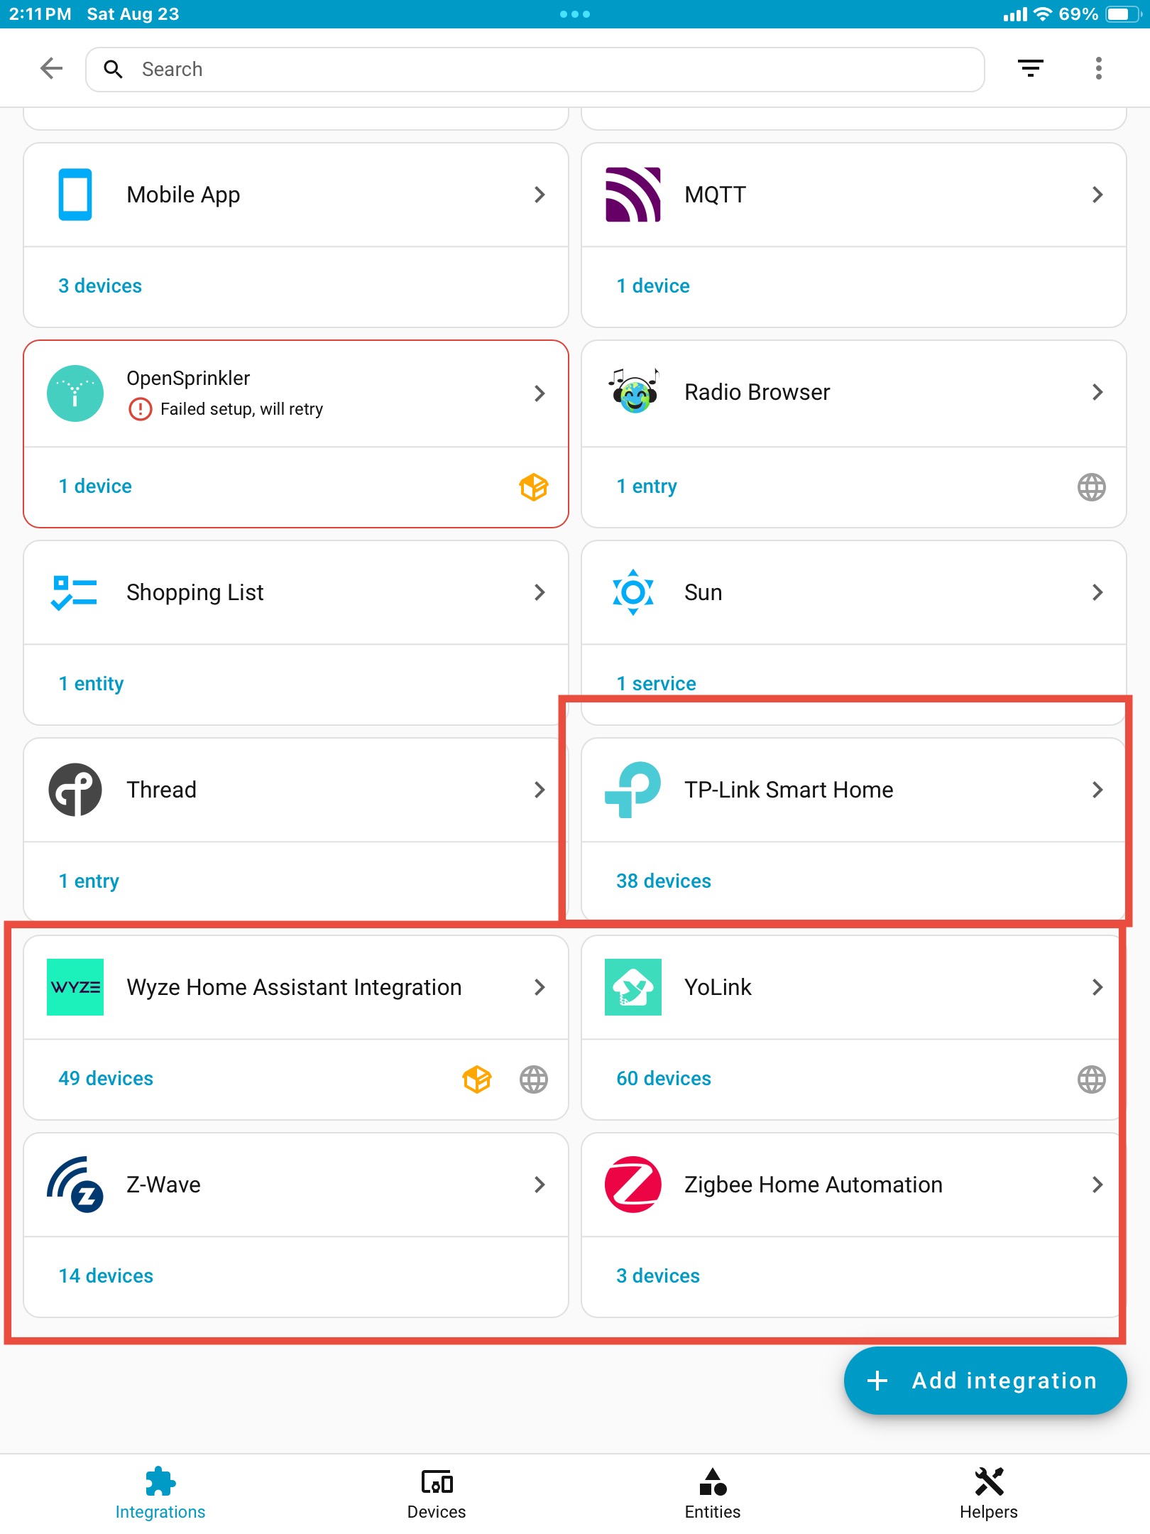Switch to the Entities tab
The height and width of the screenshot is (1534, 1150).
[713, 1494]
